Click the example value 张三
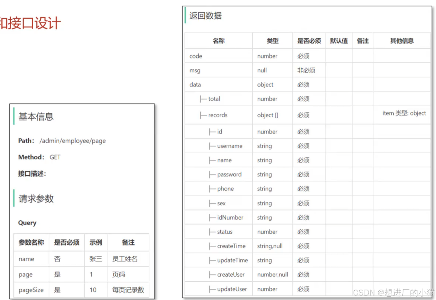Image resolution: width=436 pixels, height=300 pixels. pos(96,259)
